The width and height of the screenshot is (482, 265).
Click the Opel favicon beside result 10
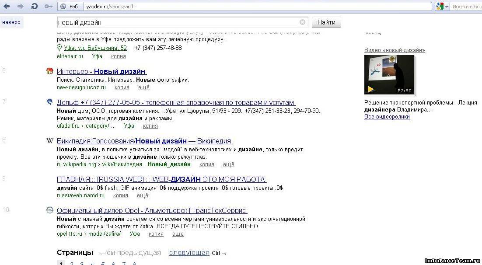[50, 210]
